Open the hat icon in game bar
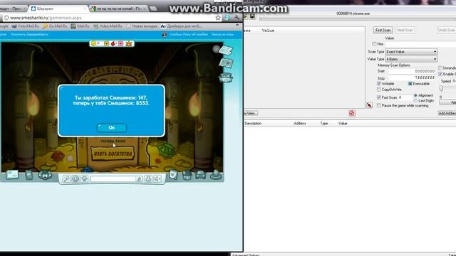Viewport: 456px width, 256px height. (x=216, y=175)
